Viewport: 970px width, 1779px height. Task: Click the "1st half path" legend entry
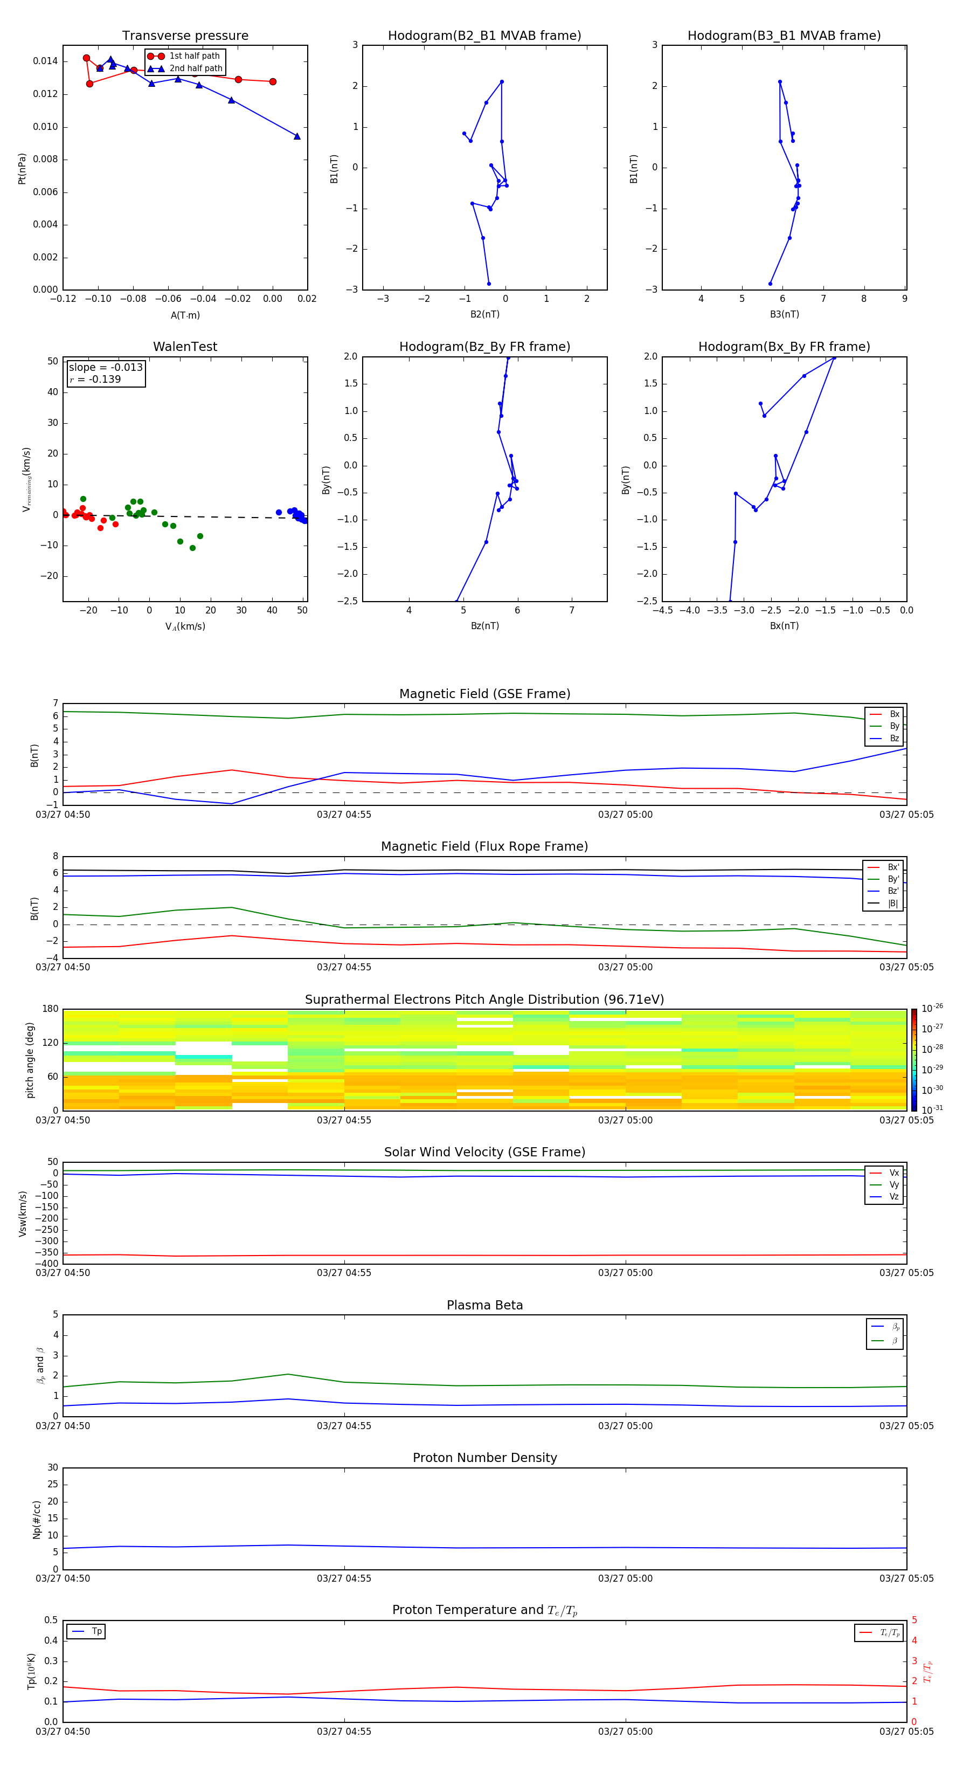point(184,56)
